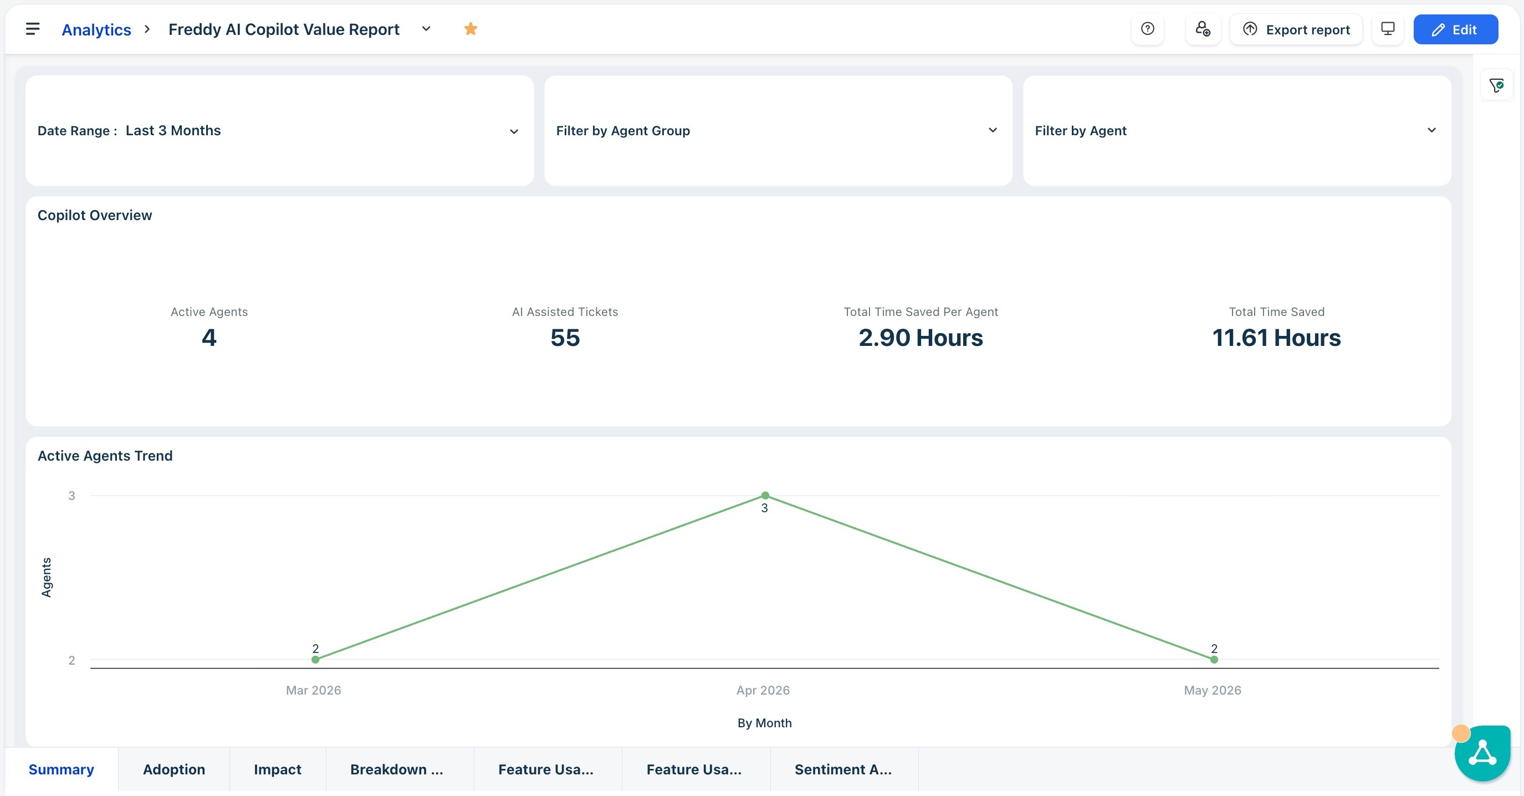Click the Freddy AI Copilot Value Report title

284,29
